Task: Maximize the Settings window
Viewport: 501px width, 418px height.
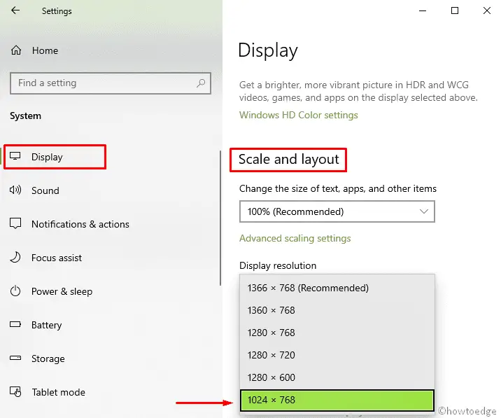Action: pyautogui.click(x=455, y=11)
